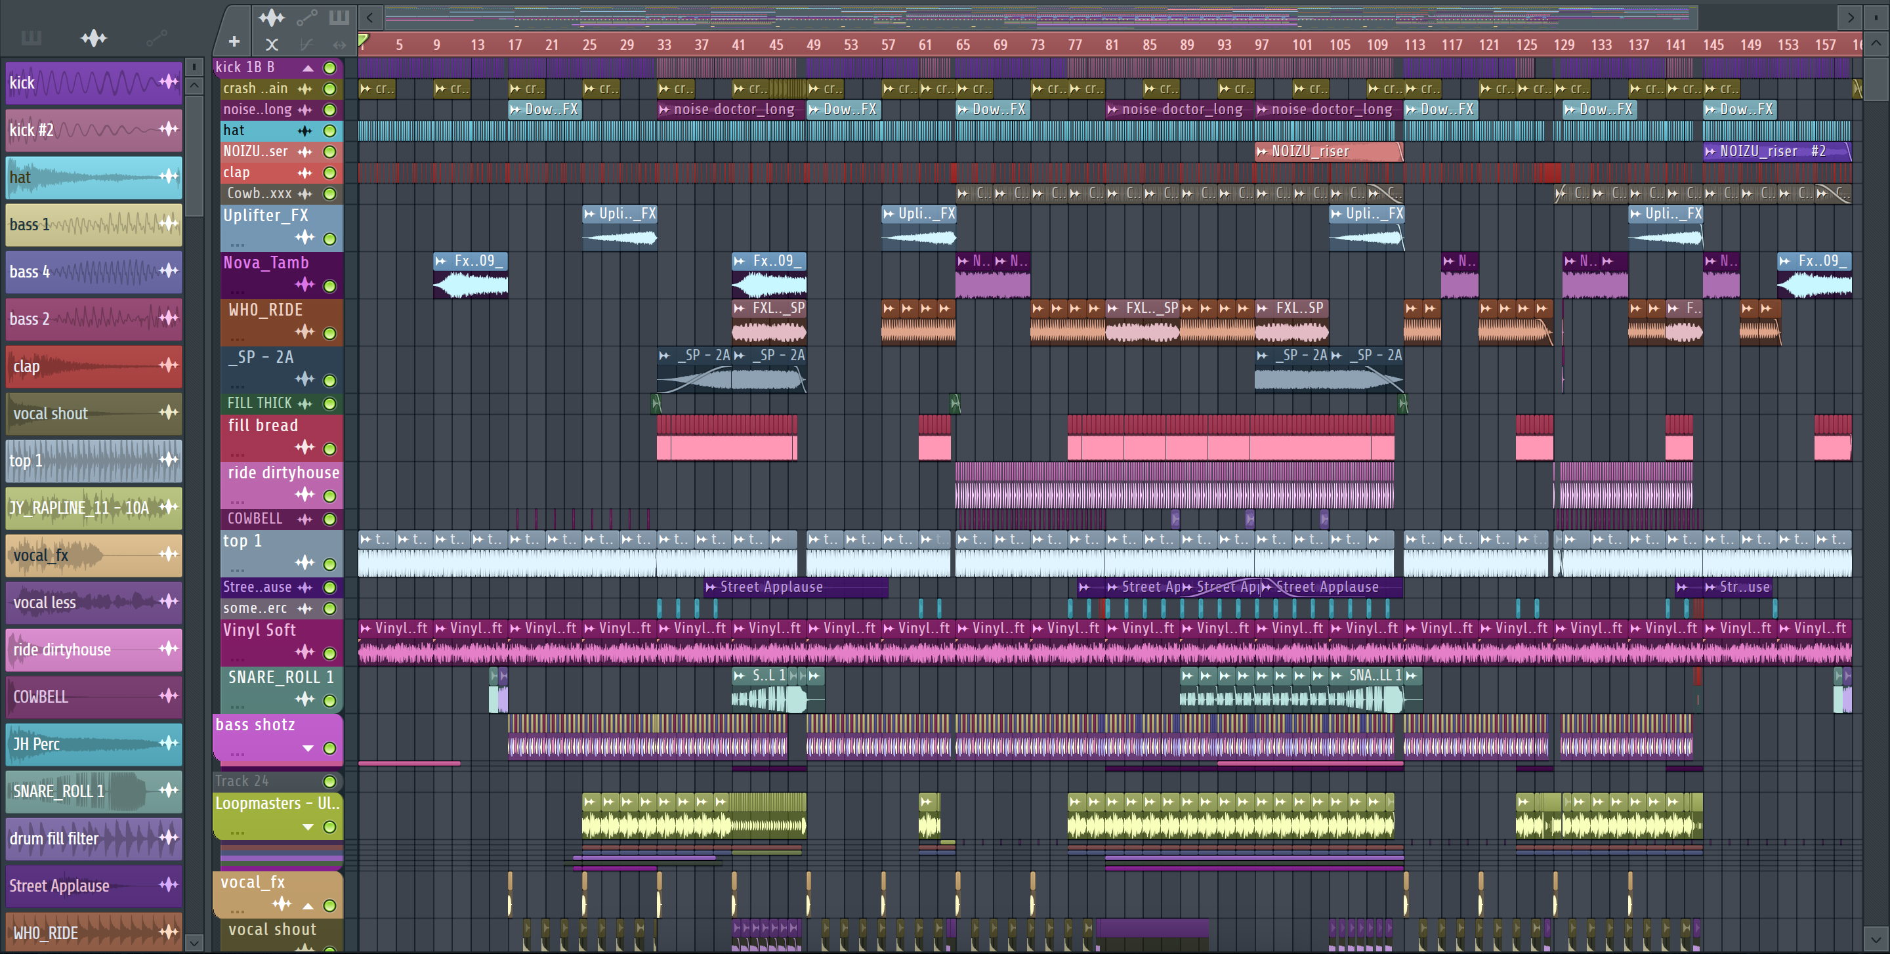Click waveform icon on the COWBELL picker item
The width and height of the screenshot is (1890, 954).
169,696
